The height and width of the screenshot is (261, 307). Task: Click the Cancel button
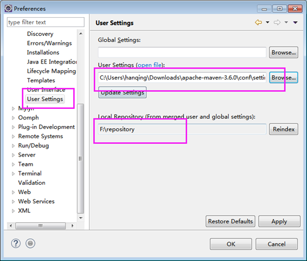[277, 244]
